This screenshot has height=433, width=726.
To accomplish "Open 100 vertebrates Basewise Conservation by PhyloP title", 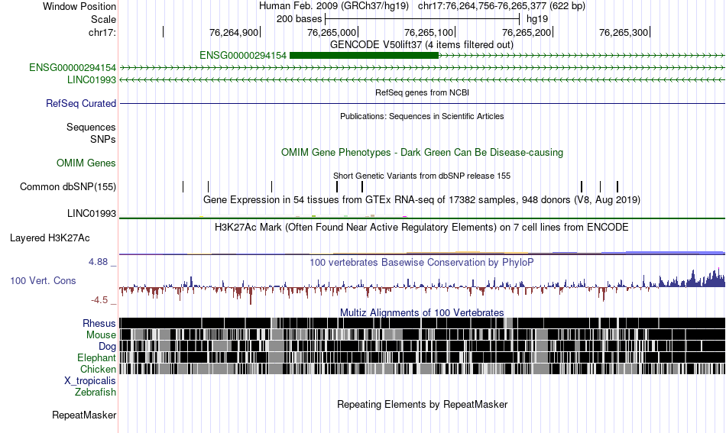I will coord(422,262).
